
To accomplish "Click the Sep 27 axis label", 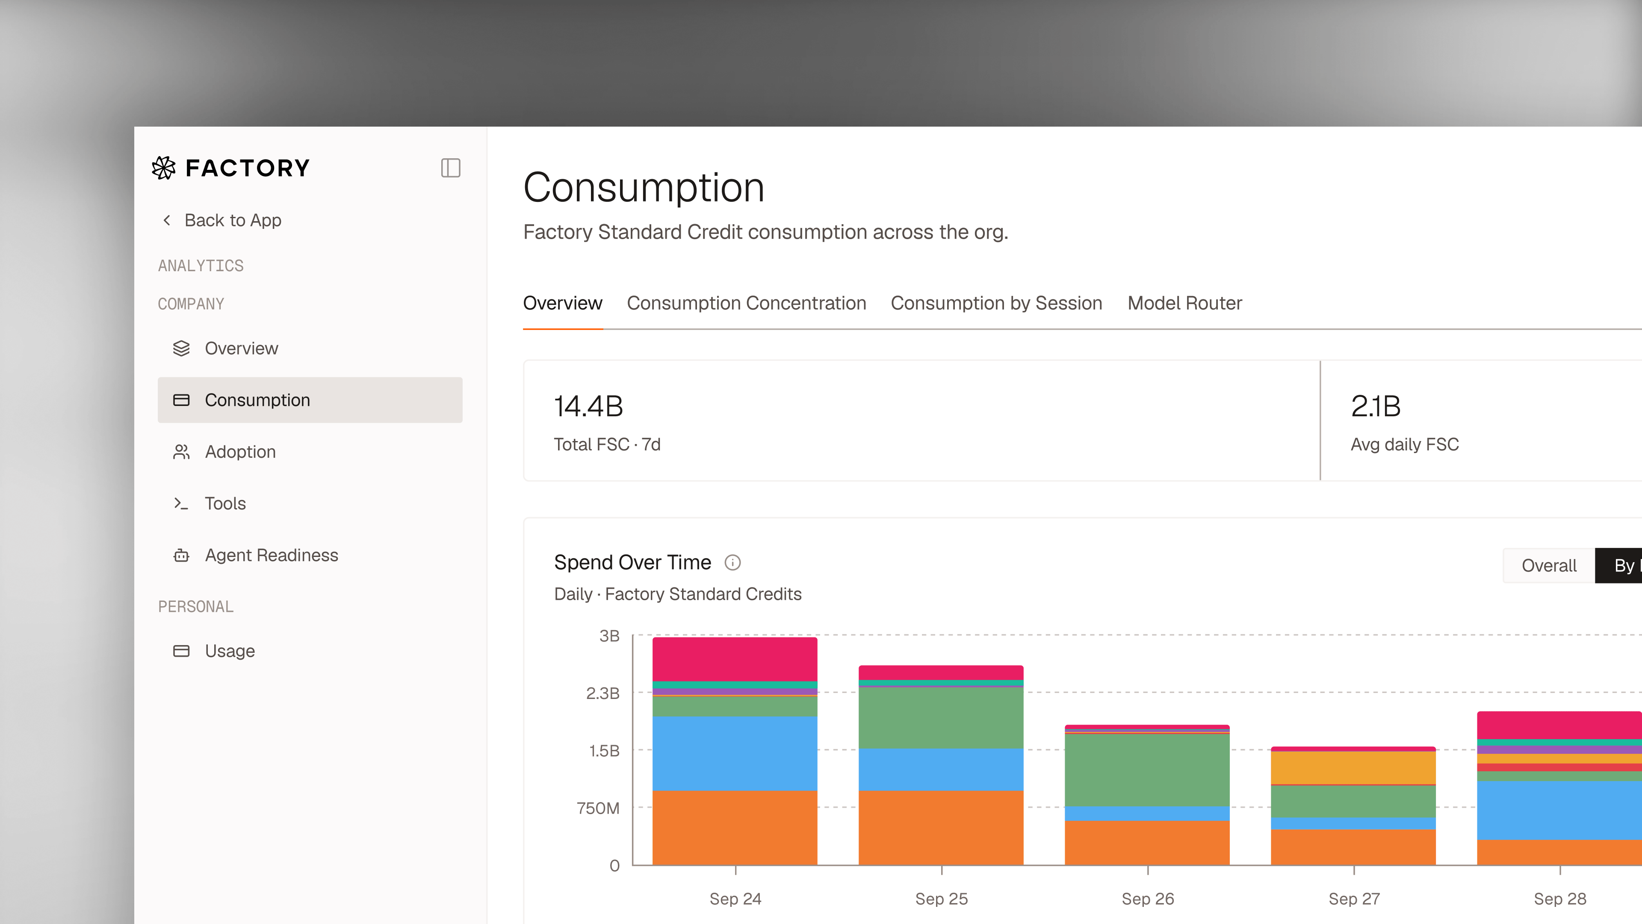I will click(x=1354, y=898).
